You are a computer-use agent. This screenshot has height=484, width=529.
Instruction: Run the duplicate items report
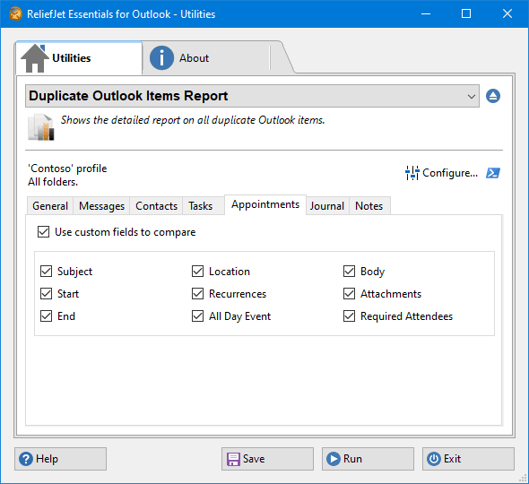(368, 459)
